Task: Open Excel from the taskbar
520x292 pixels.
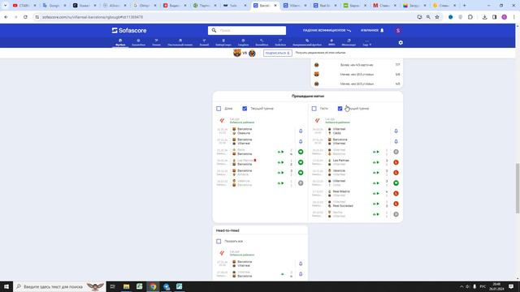Action: coord(139,286)
